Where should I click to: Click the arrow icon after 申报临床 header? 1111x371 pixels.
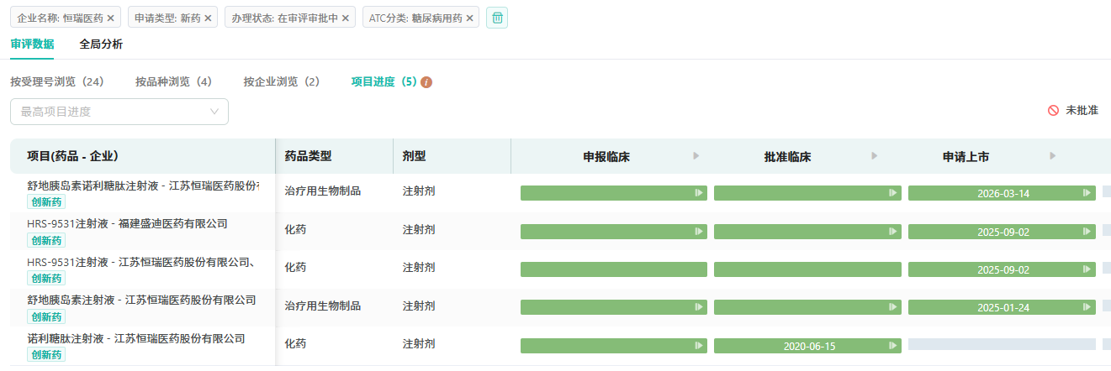696,156
